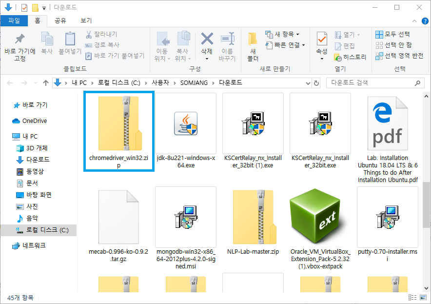Click Edit (편집) ribbon button

[345, 46]
